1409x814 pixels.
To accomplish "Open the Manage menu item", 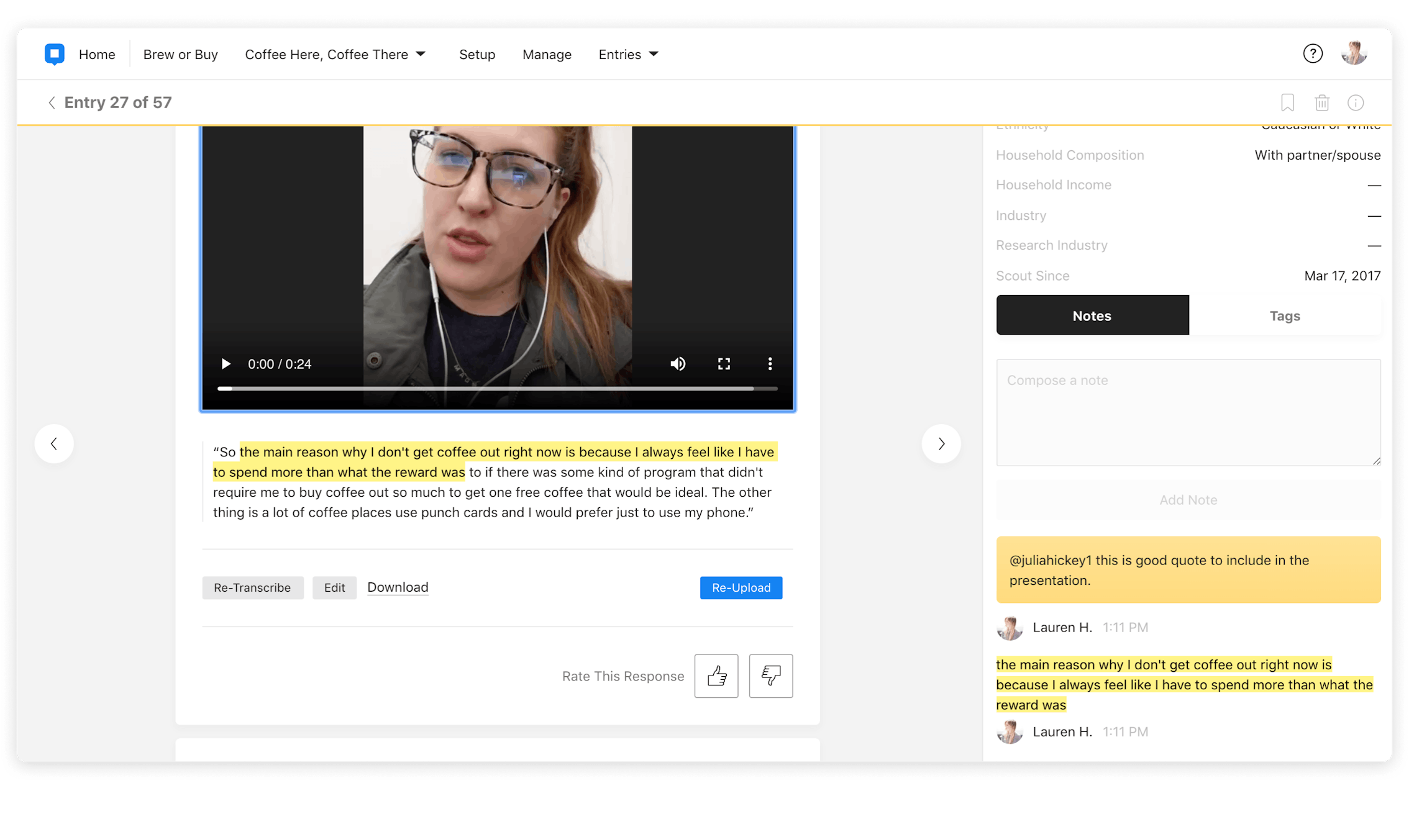I will click(x=547, y=54).
